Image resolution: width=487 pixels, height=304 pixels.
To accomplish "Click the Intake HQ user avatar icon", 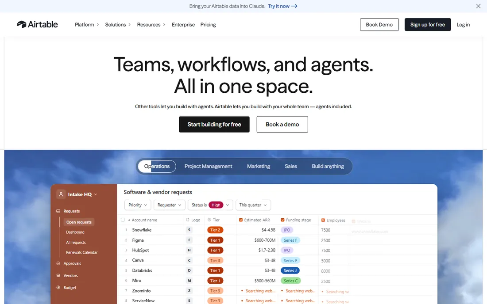I will 61,194.
